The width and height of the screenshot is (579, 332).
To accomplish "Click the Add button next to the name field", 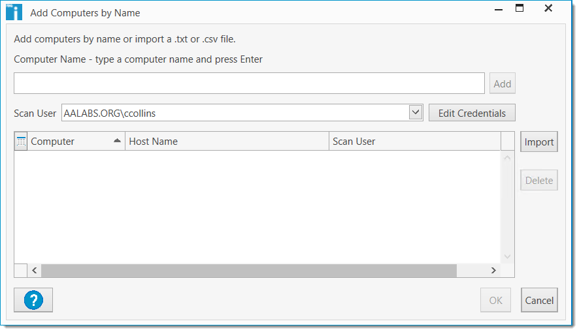I will pyautogui.click(x=502, y=83).
